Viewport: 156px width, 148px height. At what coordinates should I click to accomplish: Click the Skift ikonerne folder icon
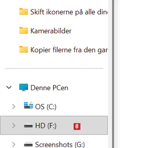point(24,11)
